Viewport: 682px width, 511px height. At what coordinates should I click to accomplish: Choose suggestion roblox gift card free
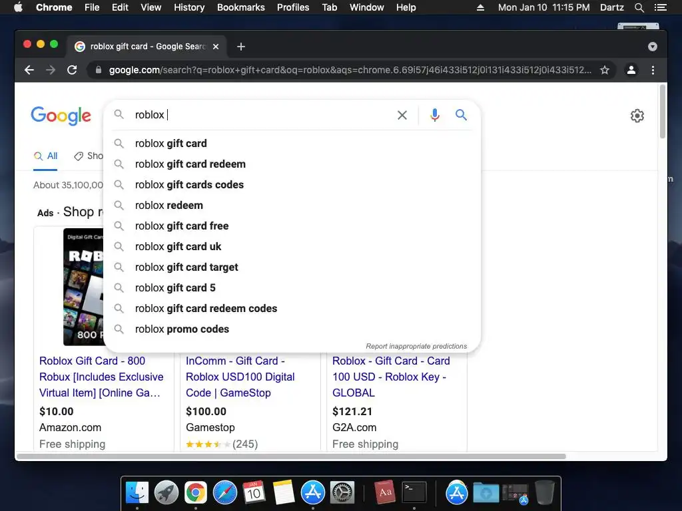292,226
